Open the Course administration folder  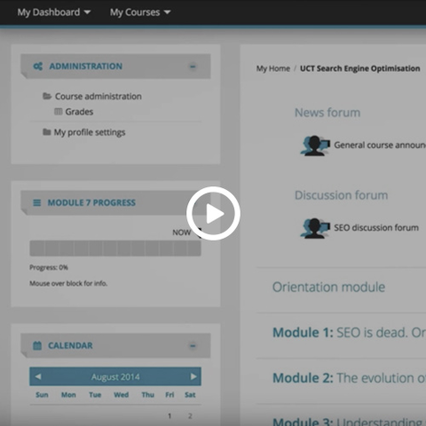[x=92, y=97]
